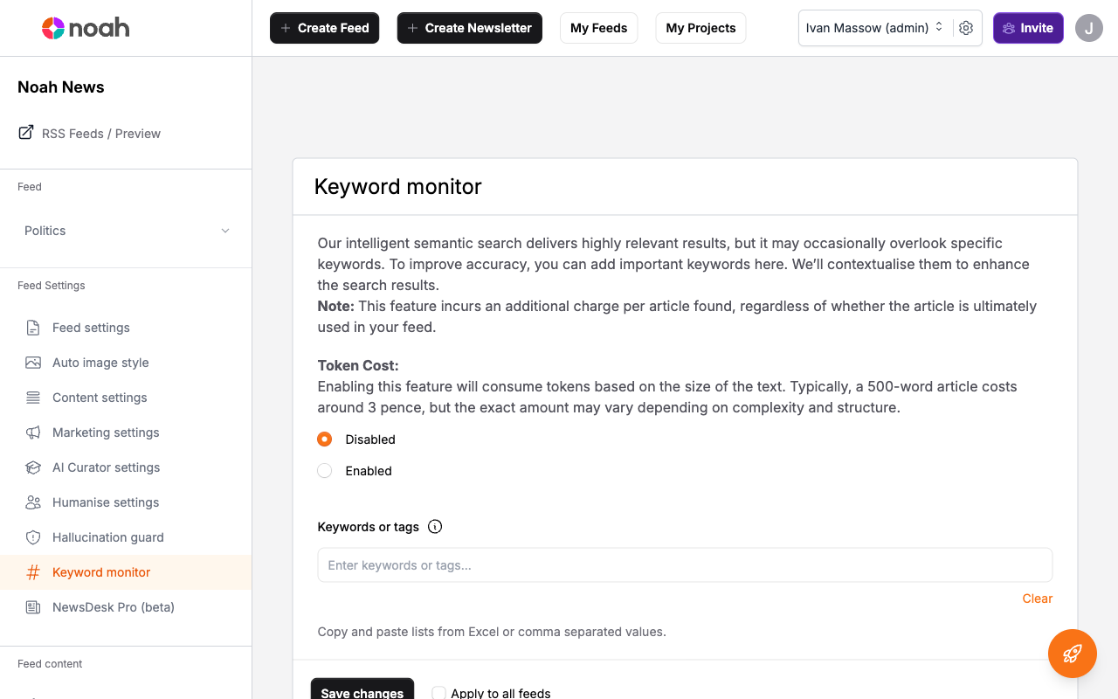Open the project settings gear icon
This screenshot has height=699, width=1118.
pyautogui.click(x=966, y=28)
